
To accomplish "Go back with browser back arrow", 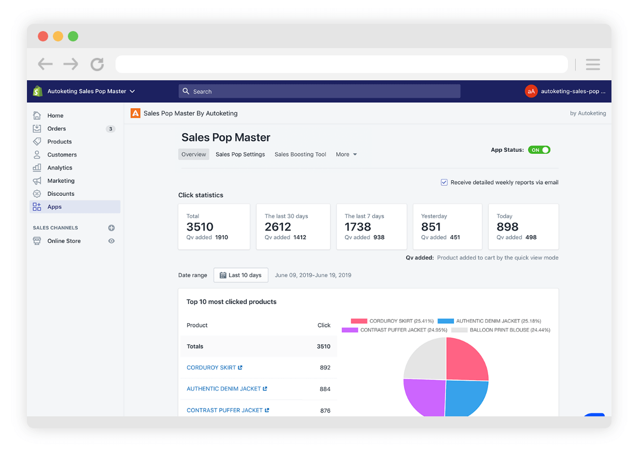I will coord(46,64).
